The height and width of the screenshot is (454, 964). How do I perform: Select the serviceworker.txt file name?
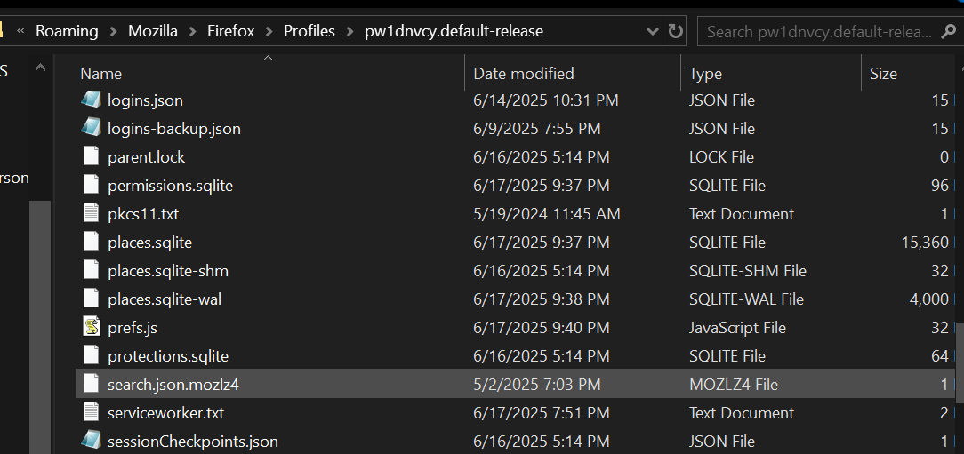coord(166,413)
